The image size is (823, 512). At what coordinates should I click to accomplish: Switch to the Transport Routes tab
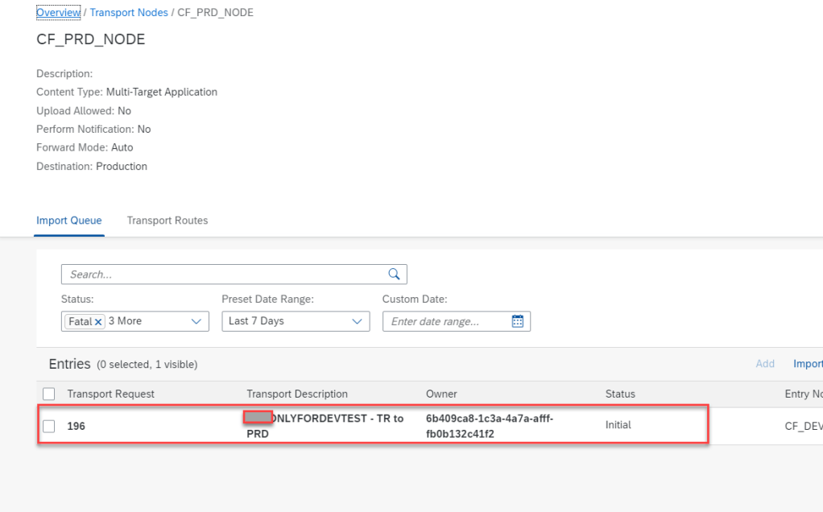pos(167,221)
